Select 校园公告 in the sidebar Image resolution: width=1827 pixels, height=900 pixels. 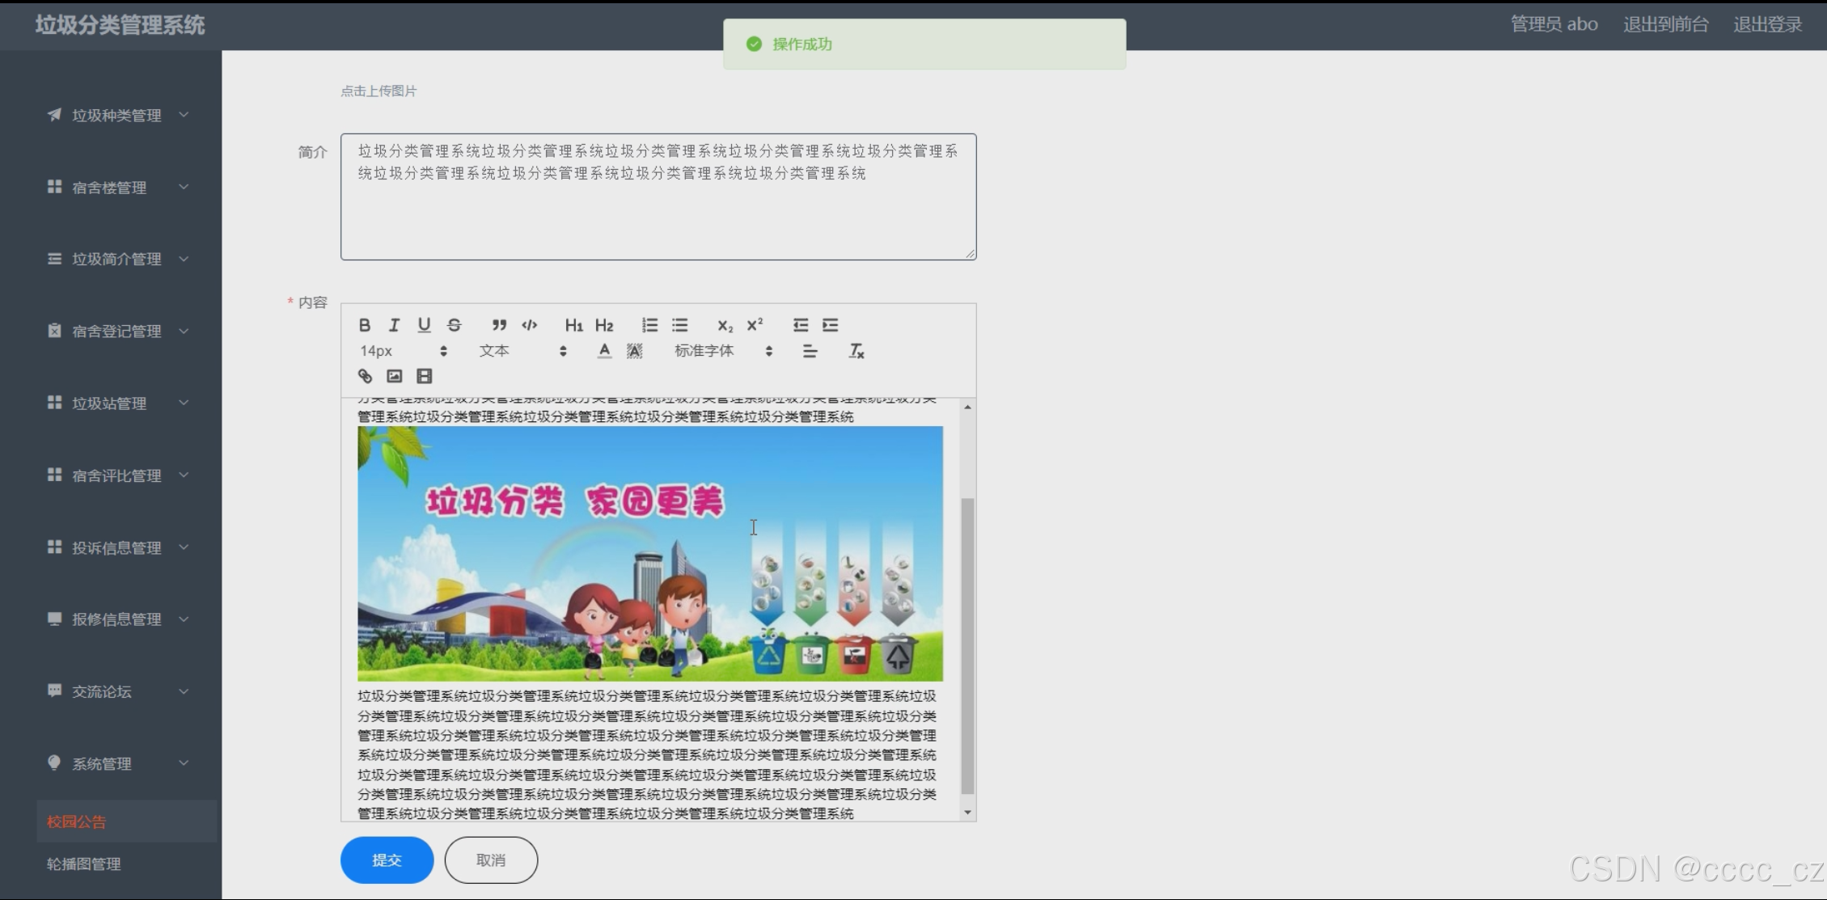tap(77, 822)
